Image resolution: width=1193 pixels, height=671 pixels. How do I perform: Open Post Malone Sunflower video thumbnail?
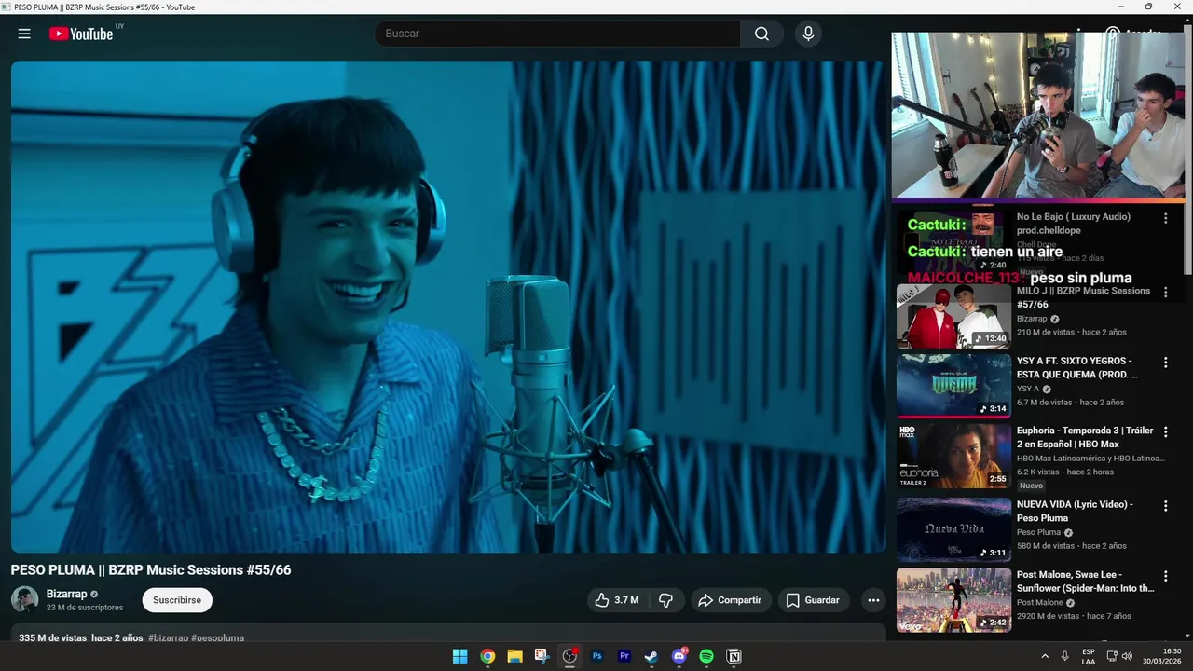pos(953,600)
